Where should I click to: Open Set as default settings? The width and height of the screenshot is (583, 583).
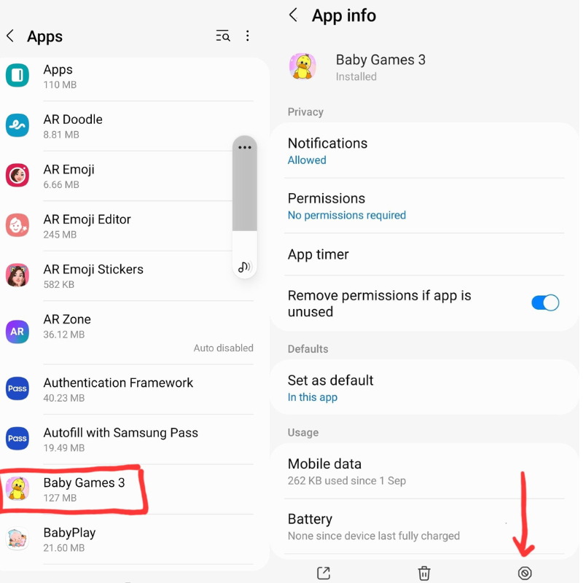pyautogui.click(x=424, y=388)
